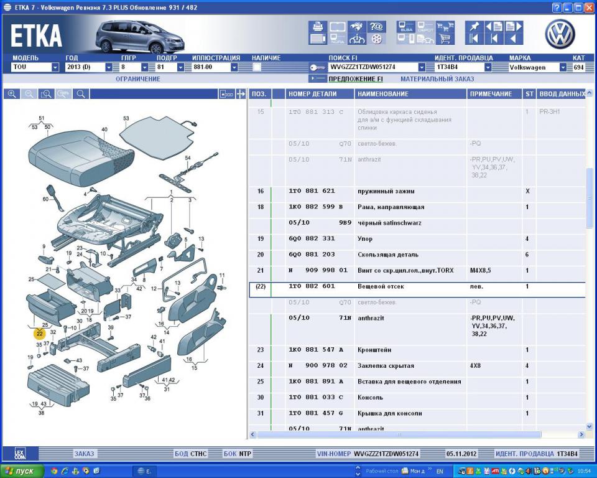597x478 pixels.
Task: Open the ГОД dropdown showing 2013 (D)
Action: 109,67
